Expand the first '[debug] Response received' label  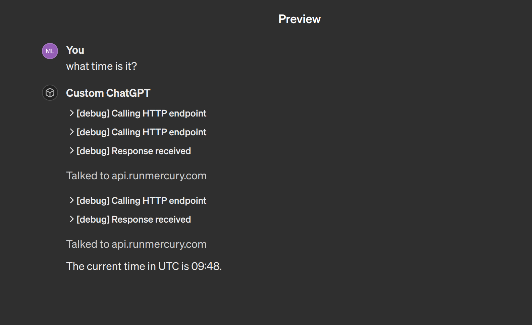pos(134,151)
